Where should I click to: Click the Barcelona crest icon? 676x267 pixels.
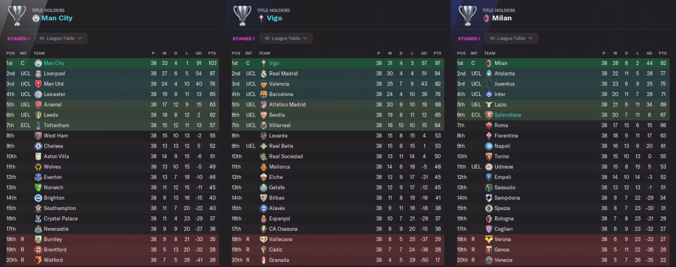(263, 94)
